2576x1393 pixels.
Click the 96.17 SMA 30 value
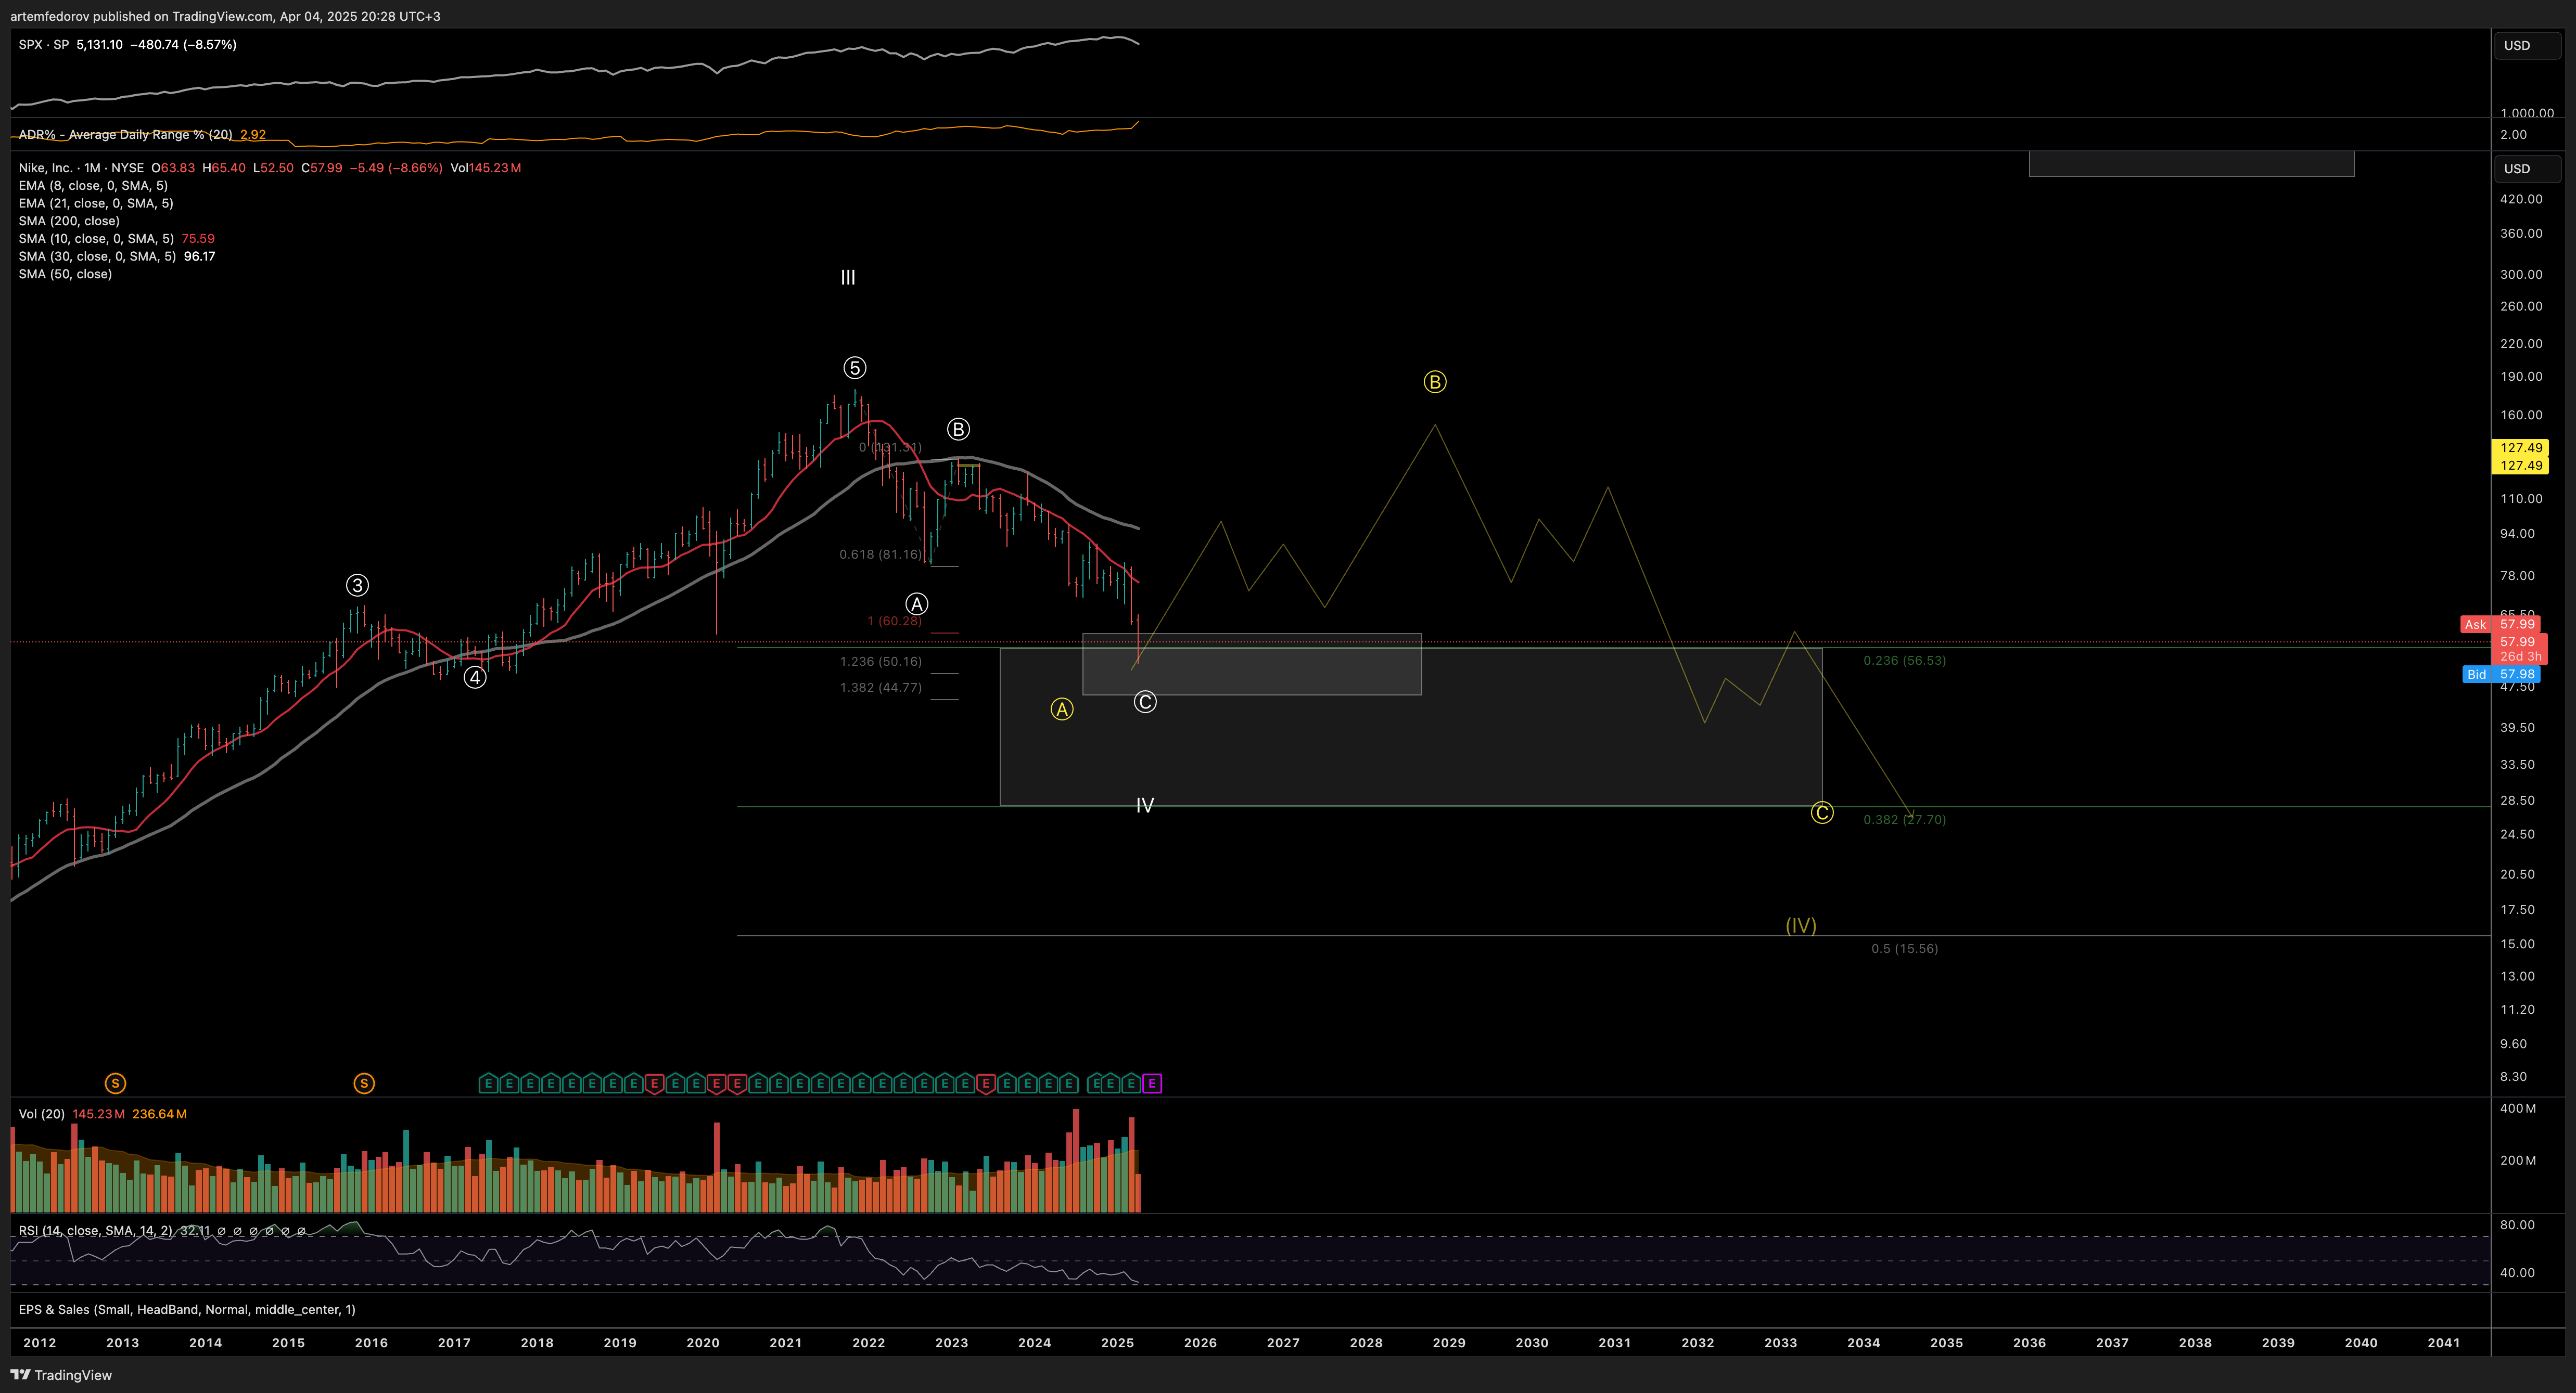coord(200,256)
